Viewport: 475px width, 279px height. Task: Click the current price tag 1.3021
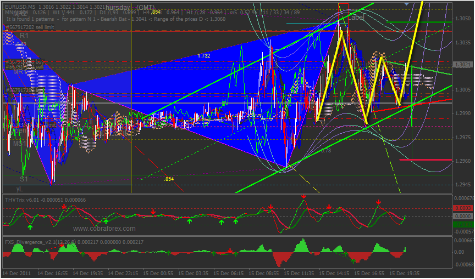(462, 65)
